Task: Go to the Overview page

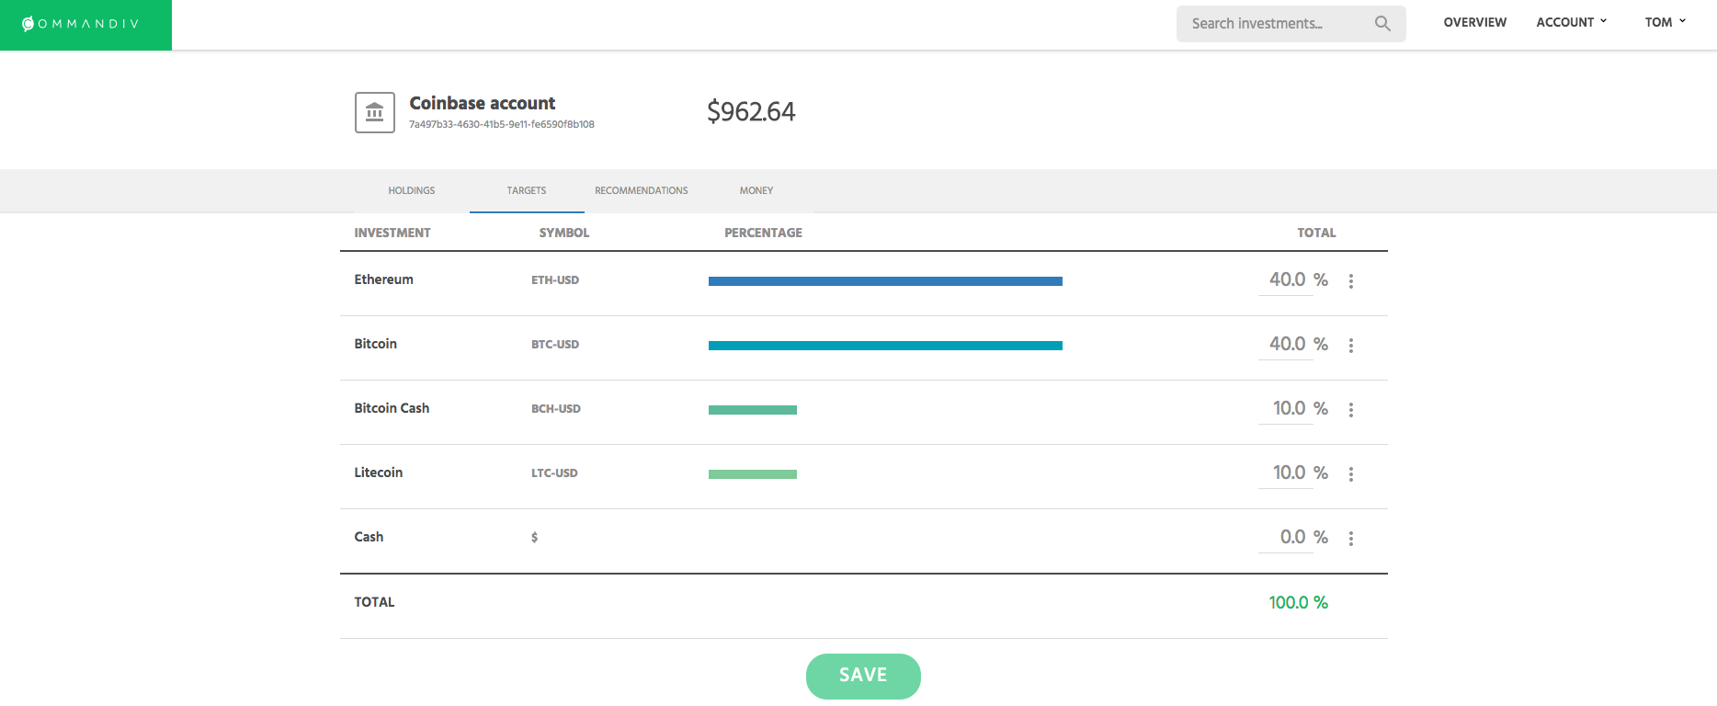Action: pyautogui.click(x=1474, y=22)
